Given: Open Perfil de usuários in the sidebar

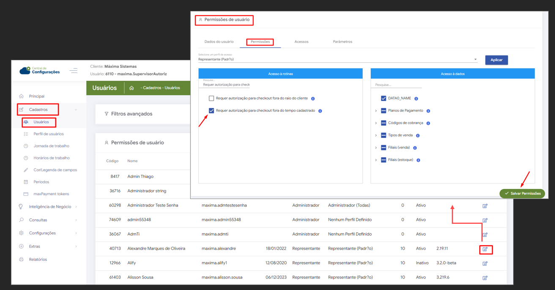Looking at the screenshot, I should coord(49,134).
